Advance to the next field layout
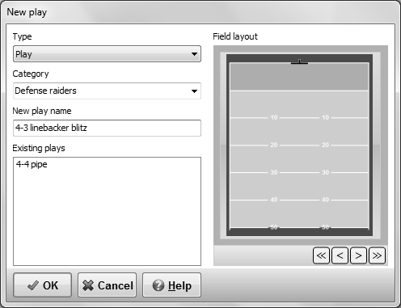 pyautogui.click(x=358, y=255)
